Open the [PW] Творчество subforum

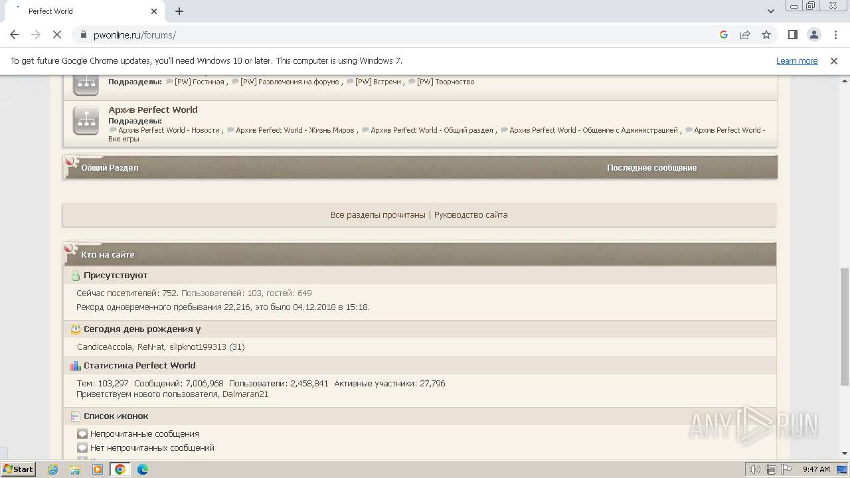[446, 82]
